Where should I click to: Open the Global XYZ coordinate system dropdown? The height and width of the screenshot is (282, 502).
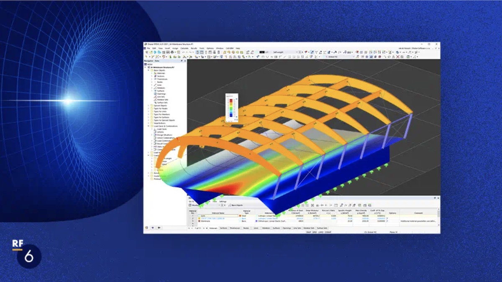(353, 56)
